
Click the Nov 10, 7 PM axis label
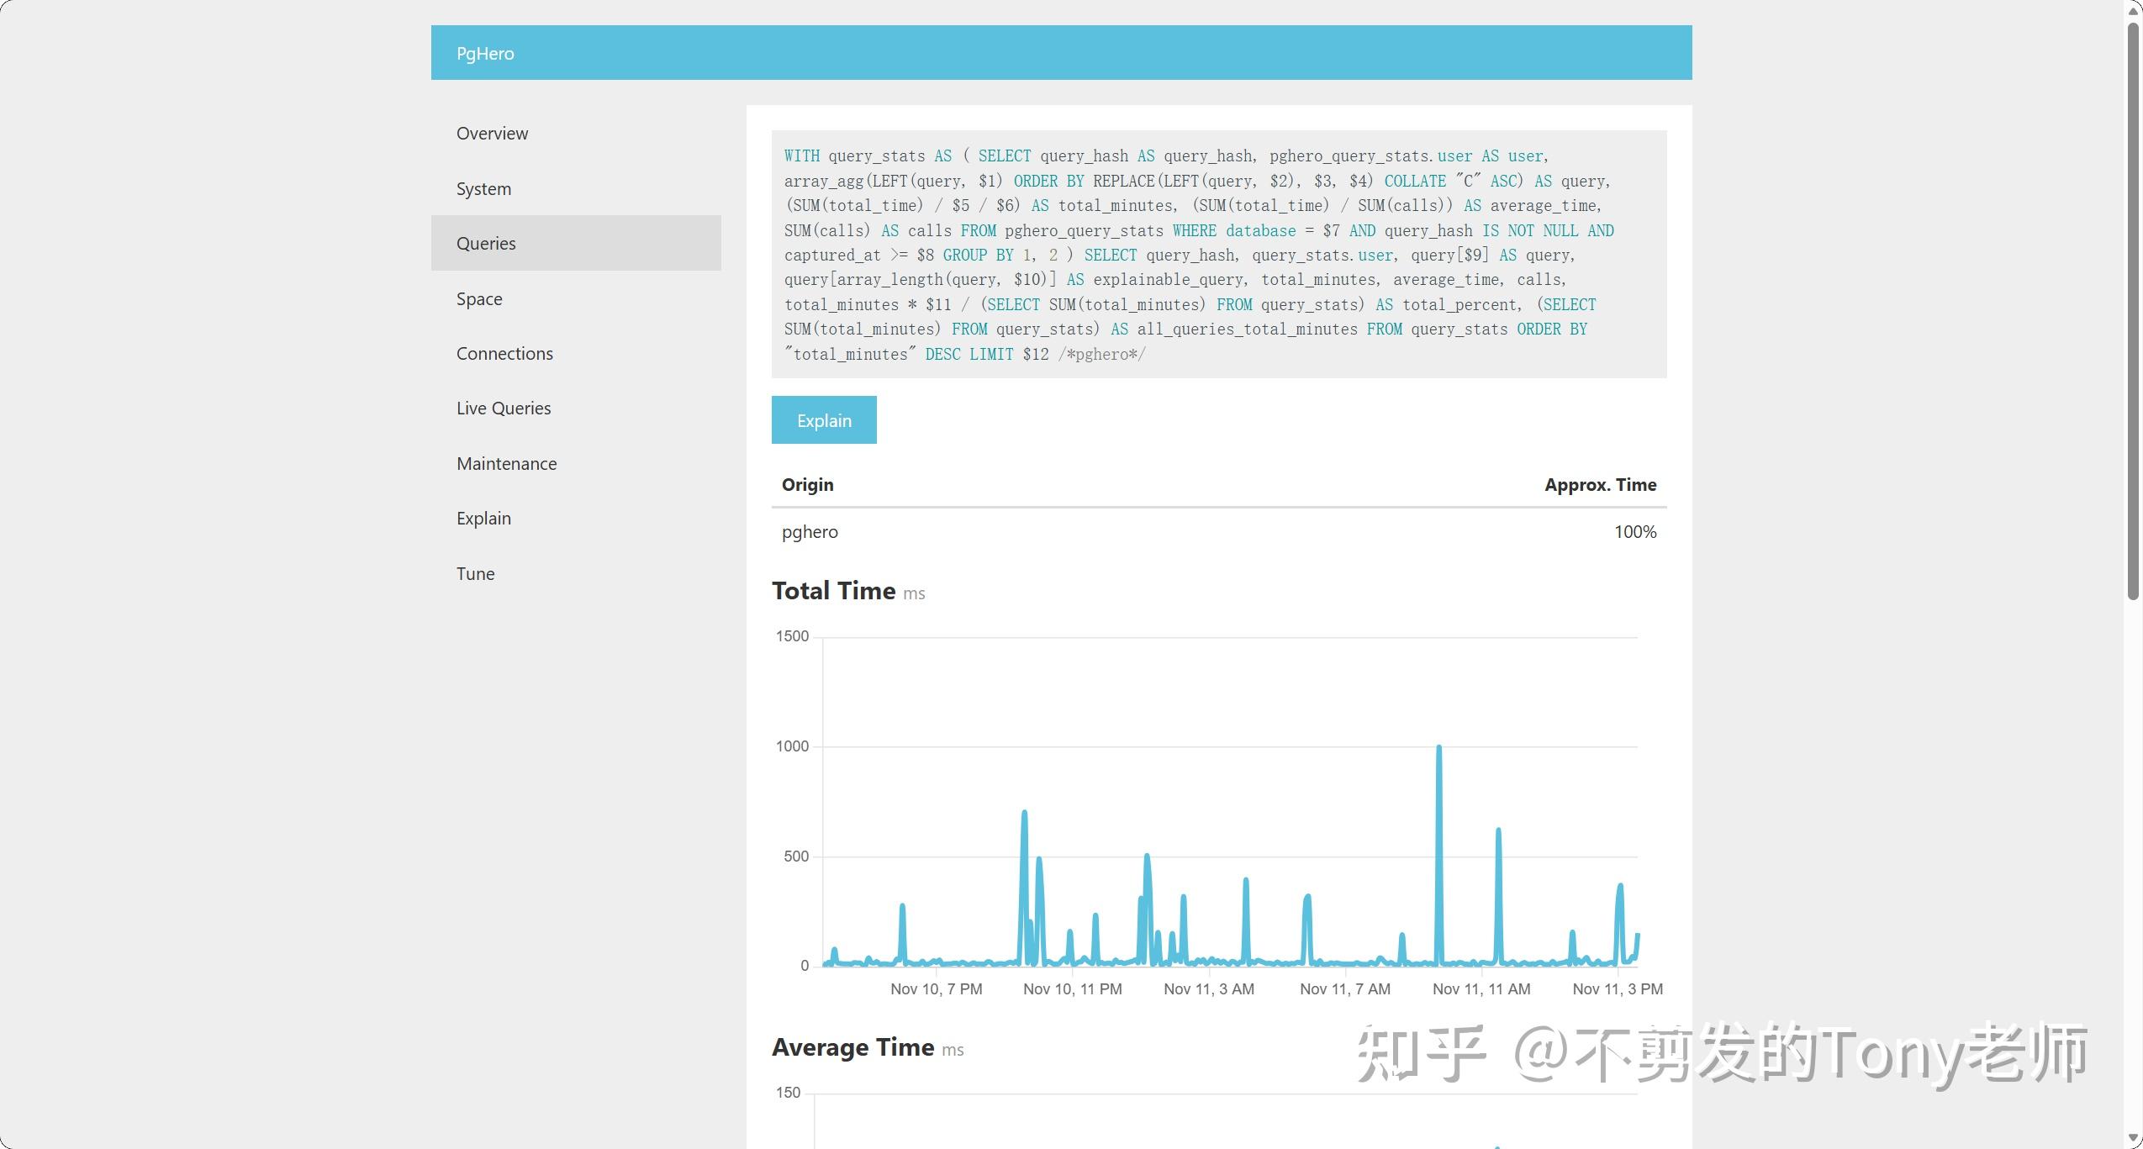point(936,989)
